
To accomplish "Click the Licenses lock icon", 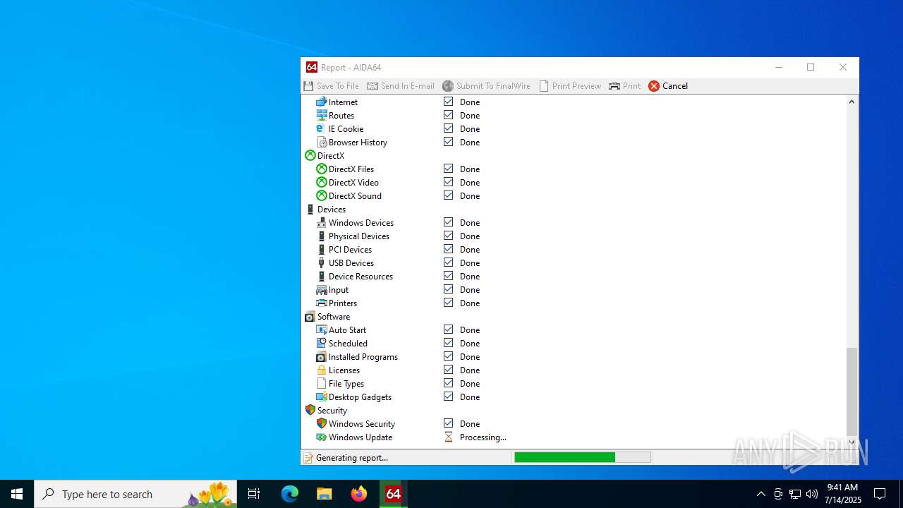I will coord(322,370).
